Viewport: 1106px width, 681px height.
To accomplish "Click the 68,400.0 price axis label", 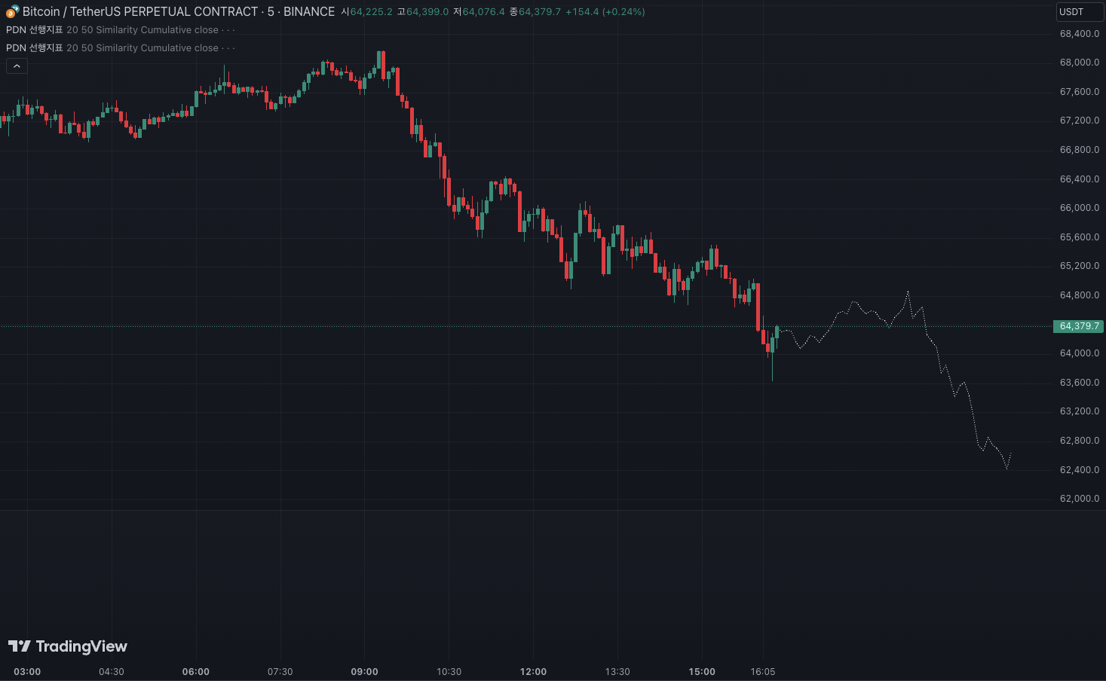I will pyautogui.click(x=1080, y=34).
